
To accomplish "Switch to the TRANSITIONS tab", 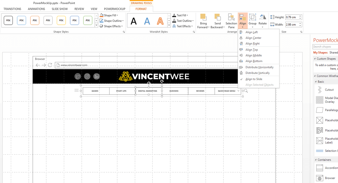I will (12, 9).
